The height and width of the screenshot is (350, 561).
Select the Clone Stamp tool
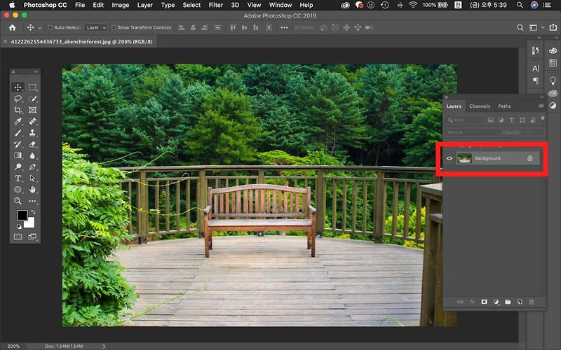coord(32,133)
